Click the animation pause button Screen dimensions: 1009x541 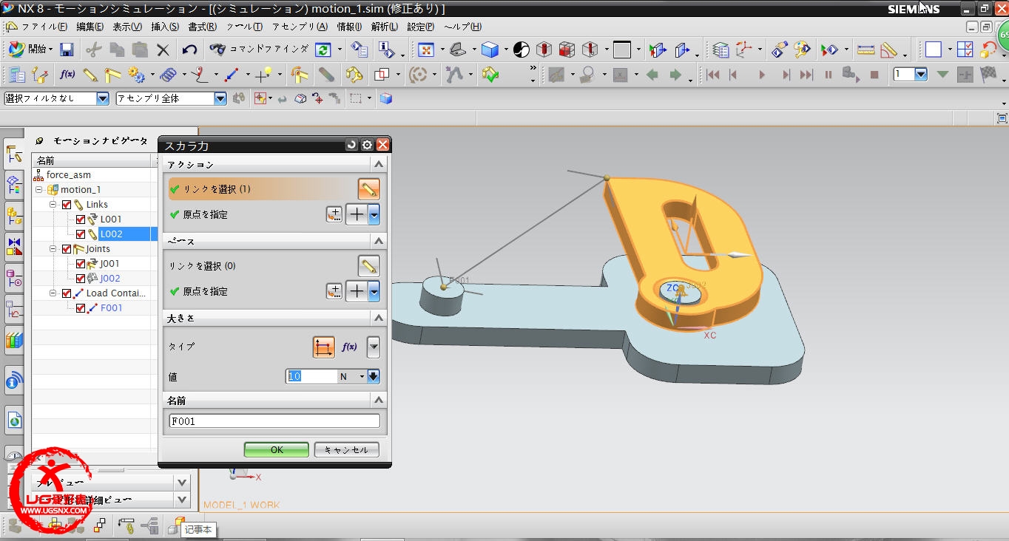click(829, 75)
